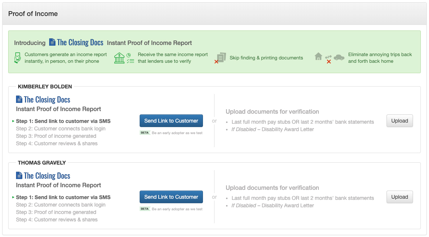The width and height of the screenshot is (429, 237).
Task: Click Closing Docs logo under Thomas Gravely
Action: [43, 176]
